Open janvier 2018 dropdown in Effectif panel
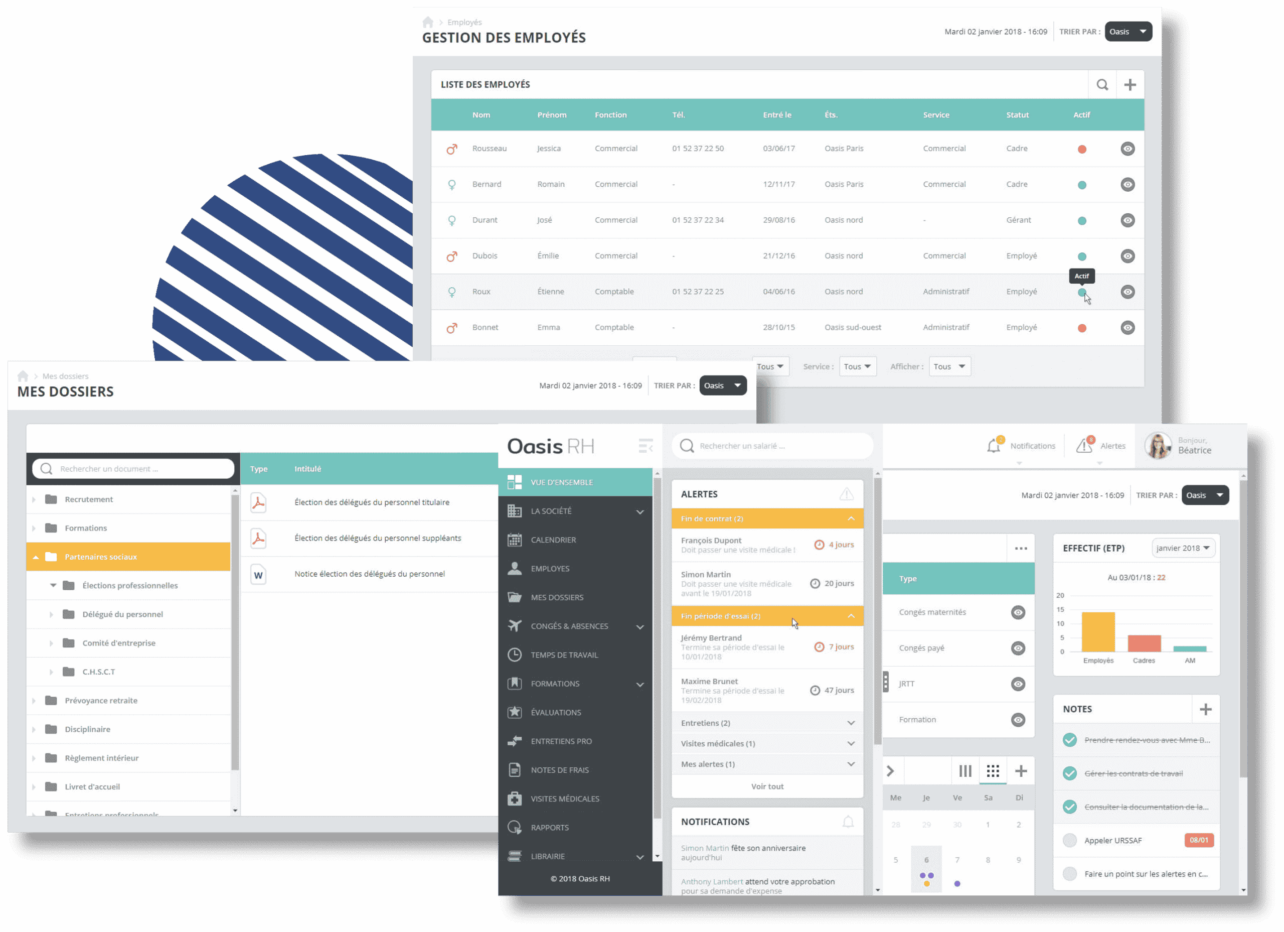Screen dimensions: 1284x932 tap(1183, 548)
